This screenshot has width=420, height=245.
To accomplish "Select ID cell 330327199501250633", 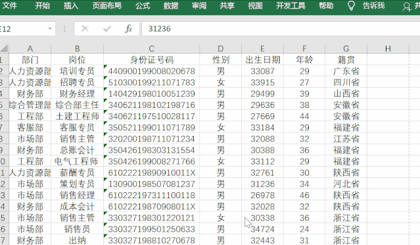I will (151, 229).
